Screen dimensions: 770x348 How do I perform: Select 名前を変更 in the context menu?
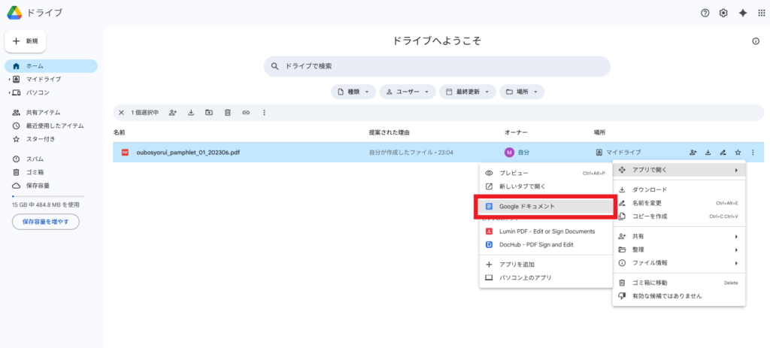[647, 203]
